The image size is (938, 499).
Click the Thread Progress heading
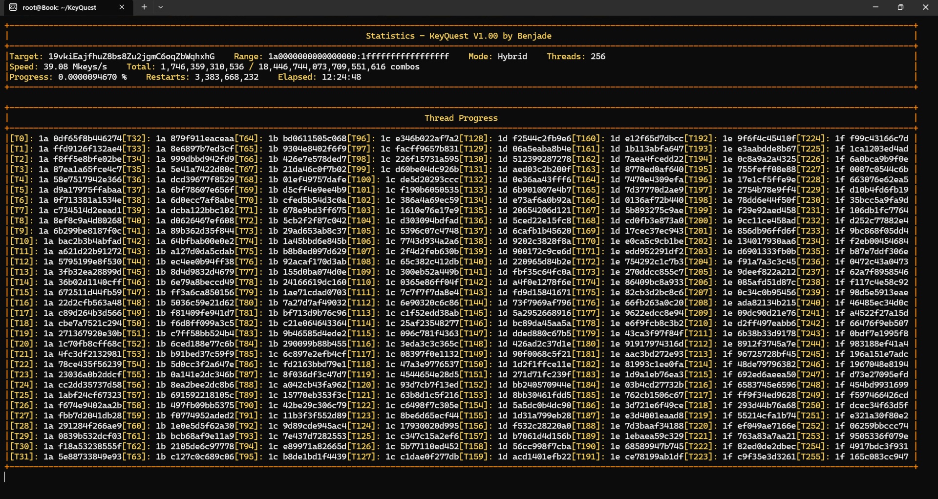pos(461,118)
